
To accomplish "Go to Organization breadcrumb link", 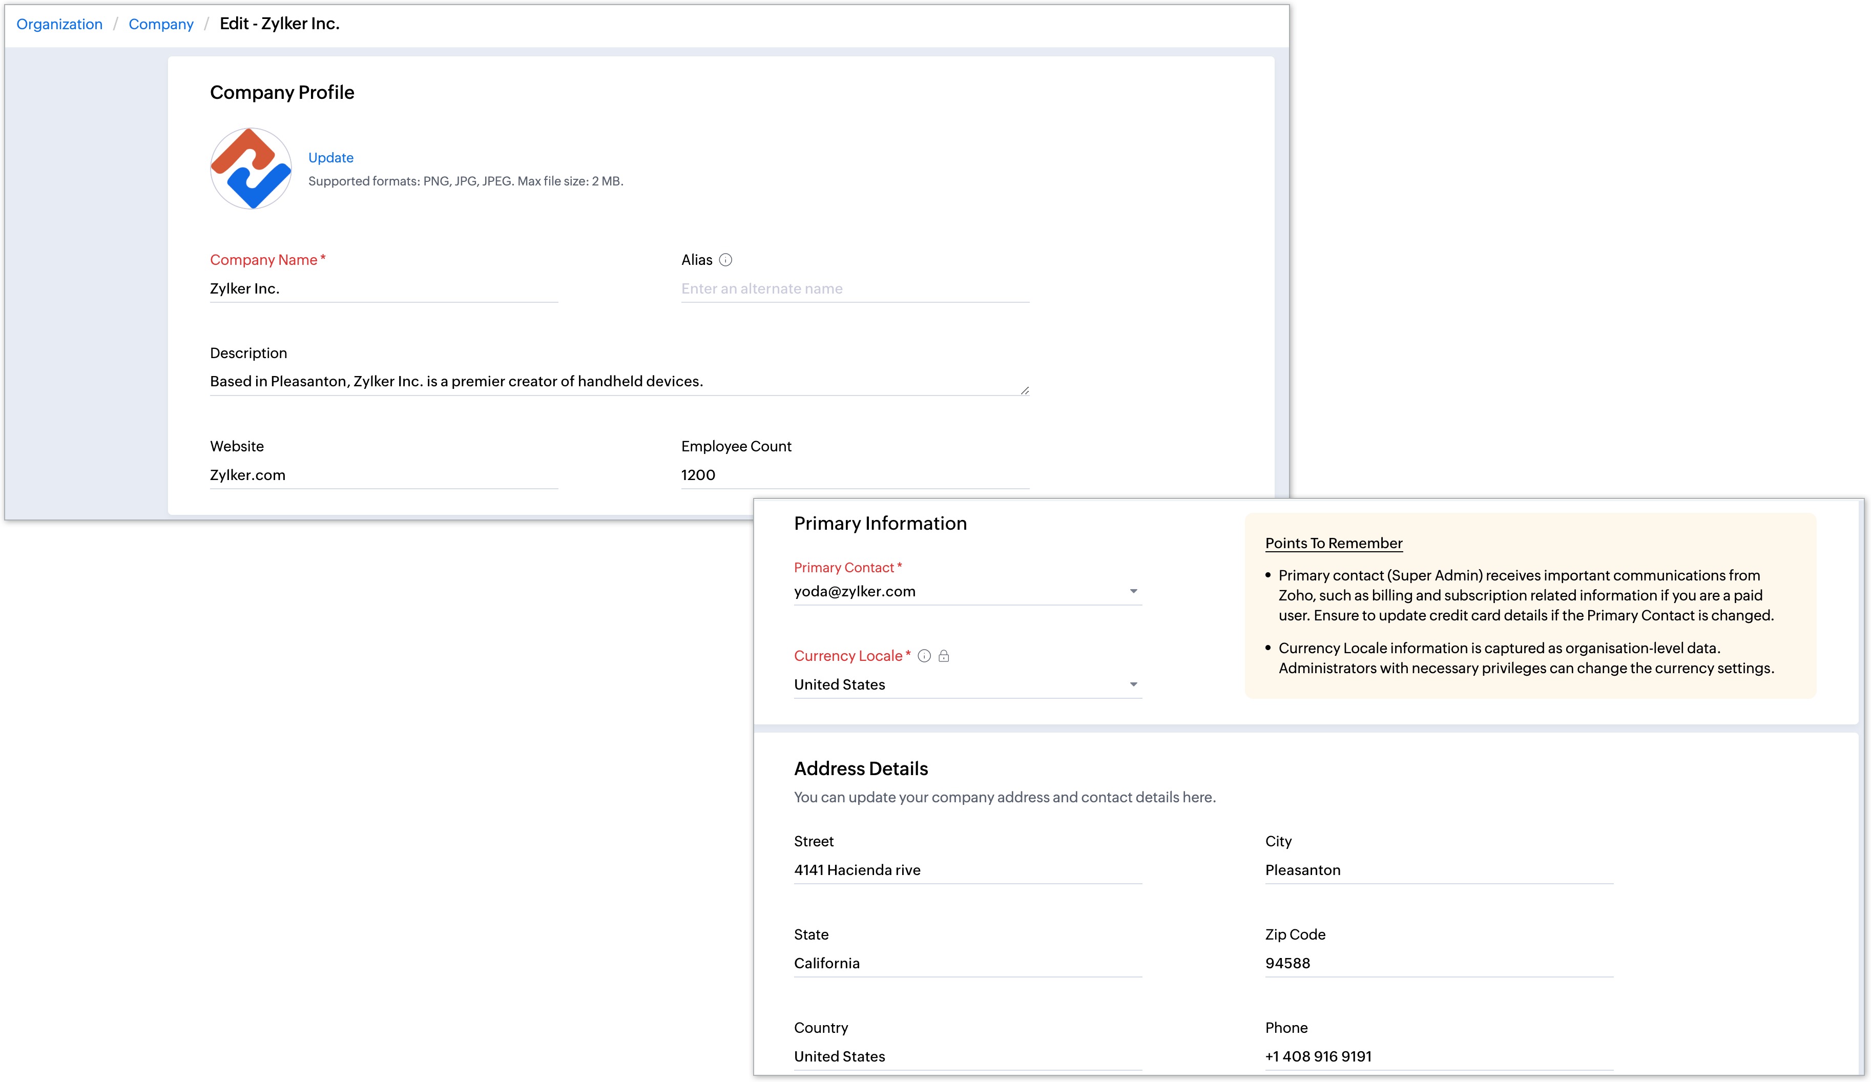I will [59, 24].
